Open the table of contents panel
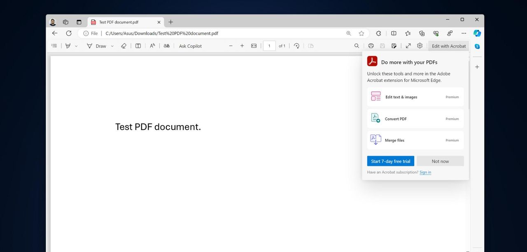 pyautogui.click(x=54, y=46)
